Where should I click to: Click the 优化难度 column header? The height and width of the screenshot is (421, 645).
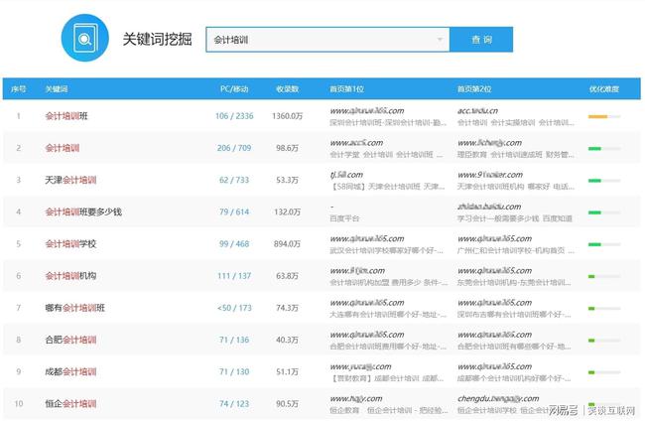(603, 89)
